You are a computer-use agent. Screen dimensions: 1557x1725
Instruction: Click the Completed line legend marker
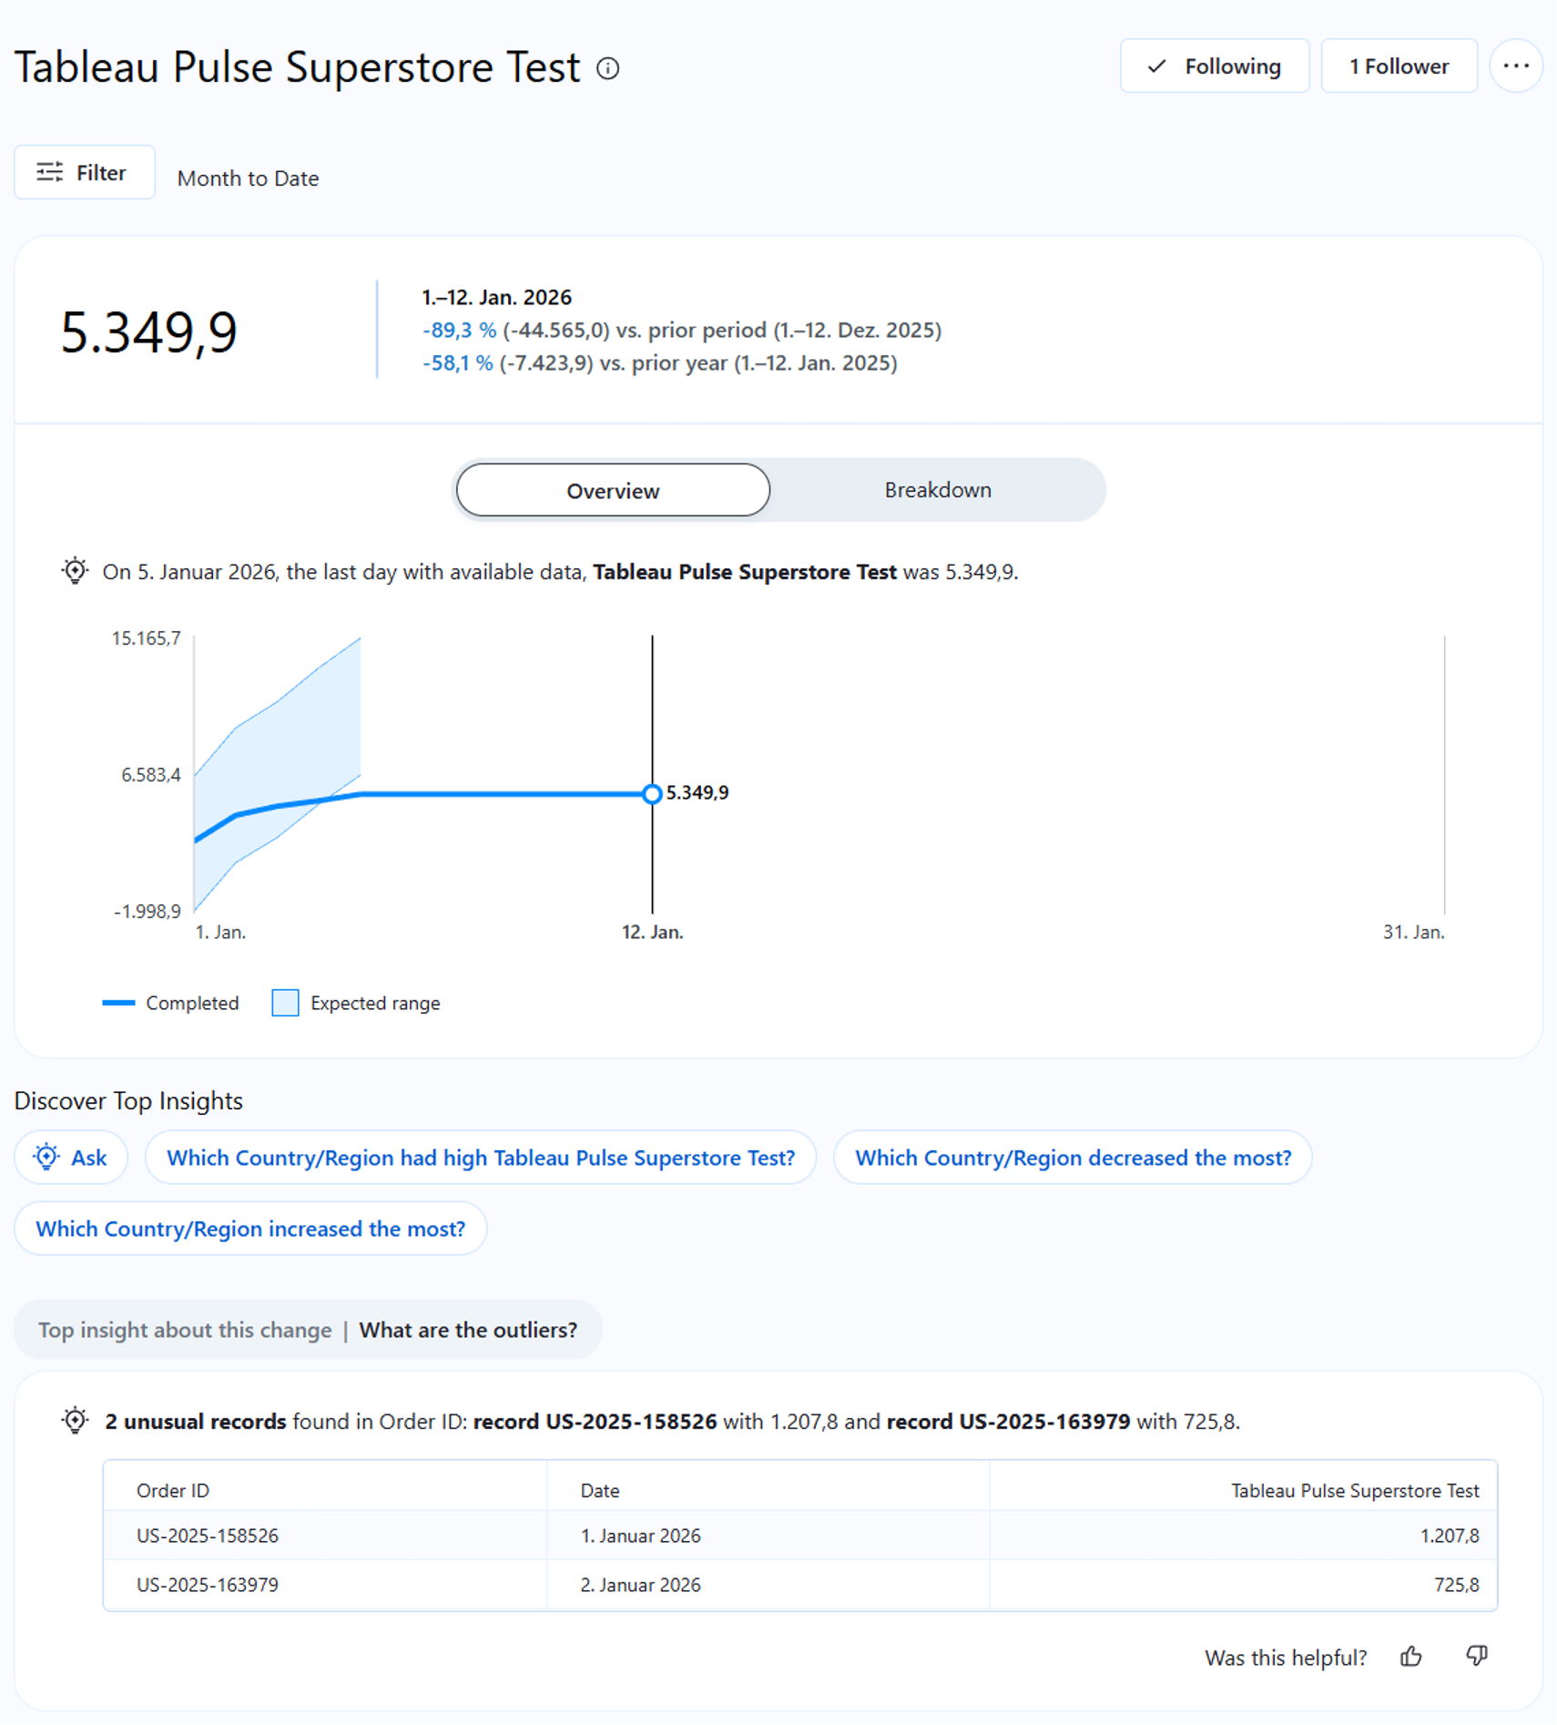pos(118,1003)
